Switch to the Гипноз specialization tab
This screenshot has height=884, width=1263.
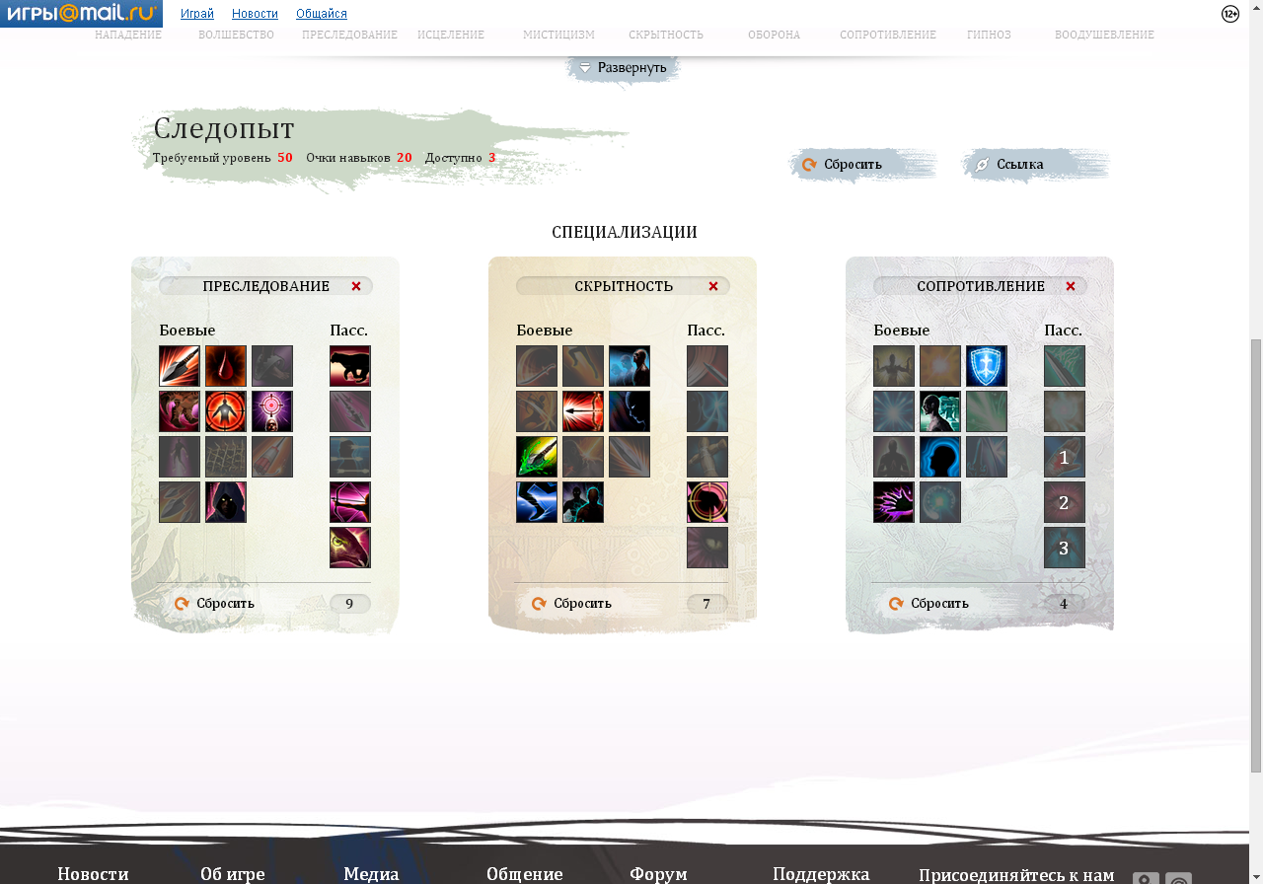(x=989, y=35)
